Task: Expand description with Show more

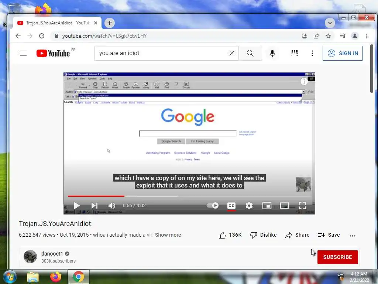Action: [168, 235]
